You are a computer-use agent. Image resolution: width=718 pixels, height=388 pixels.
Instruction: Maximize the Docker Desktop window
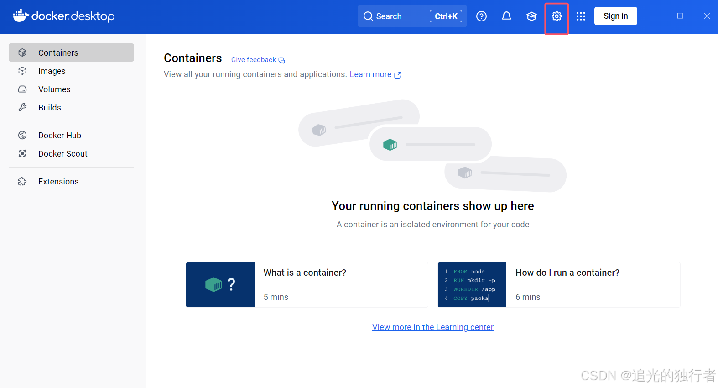point(680,16)
